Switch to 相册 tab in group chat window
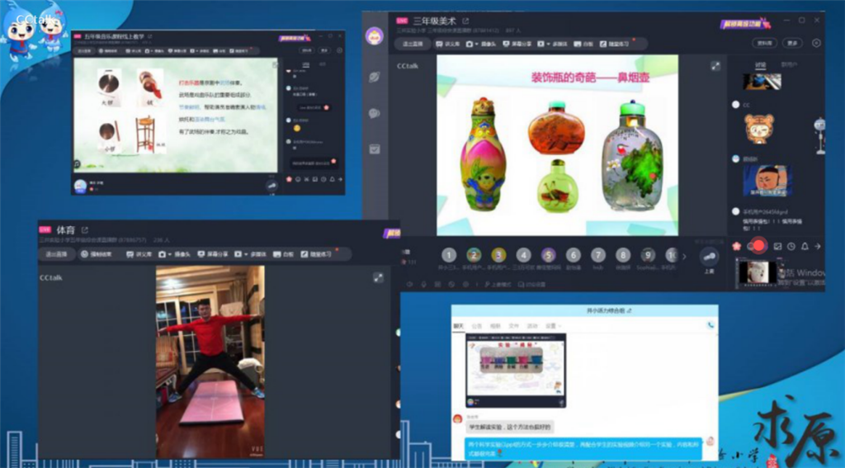The image size is (845, 468). [495, 326]
